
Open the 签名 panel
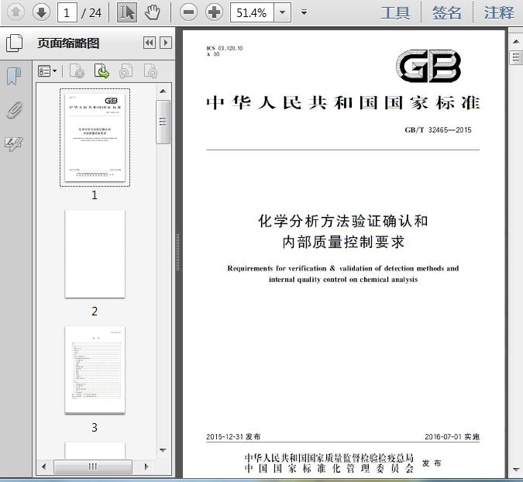(x=447, y=12)
